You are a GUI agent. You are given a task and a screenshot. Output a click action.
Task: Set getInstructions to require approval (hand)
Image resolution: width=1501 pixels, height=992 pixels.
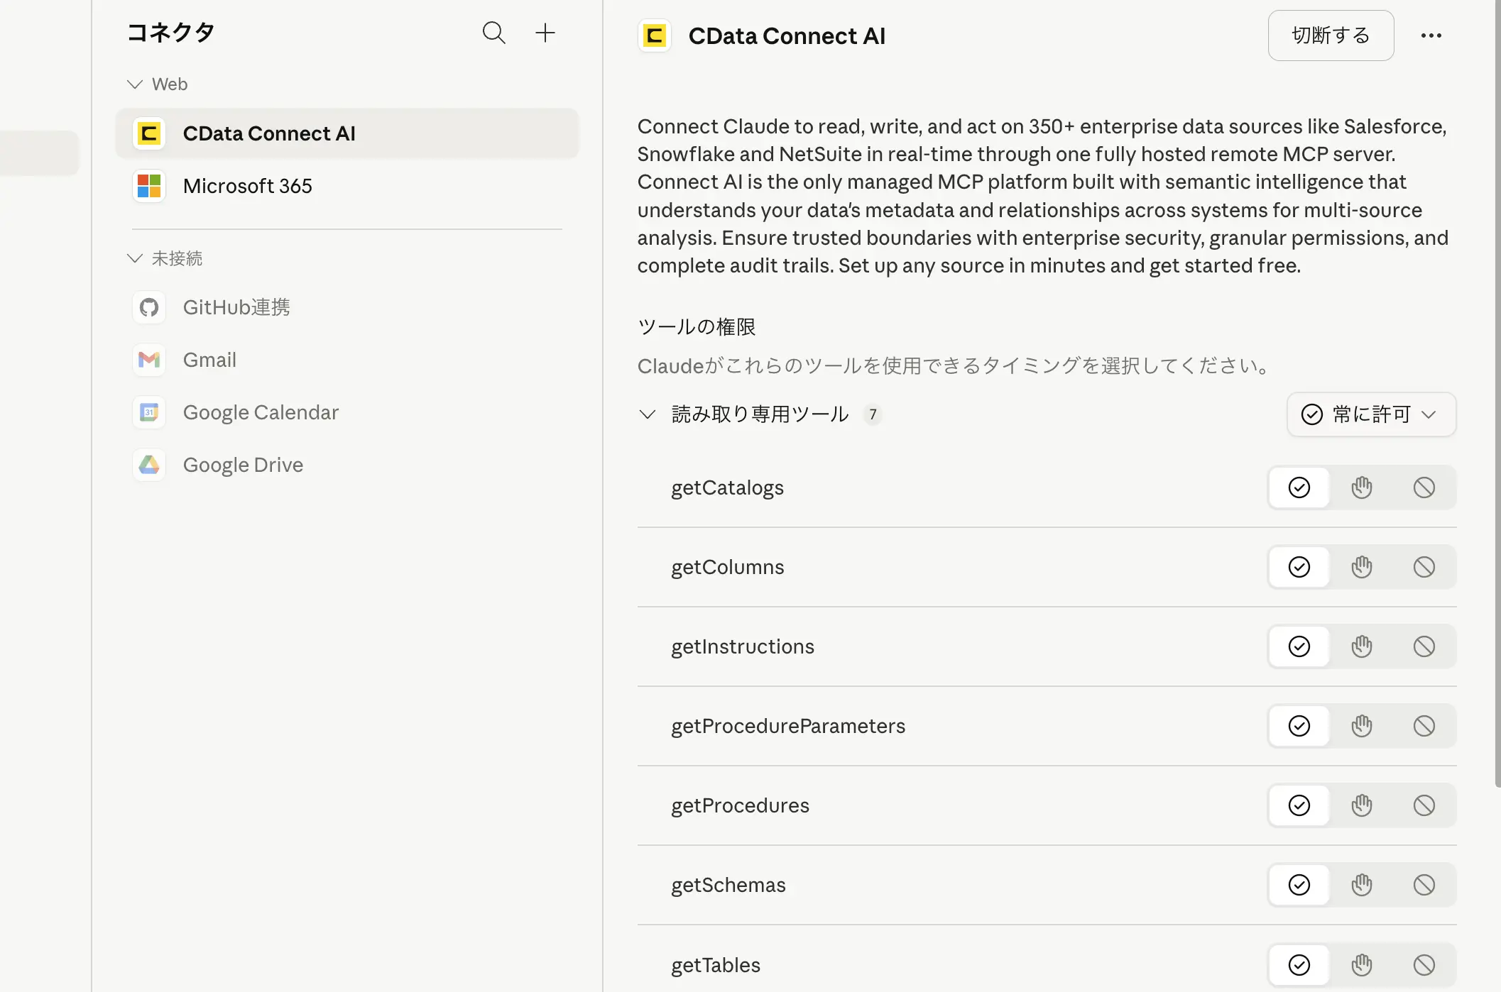(x=1362, y=646)
